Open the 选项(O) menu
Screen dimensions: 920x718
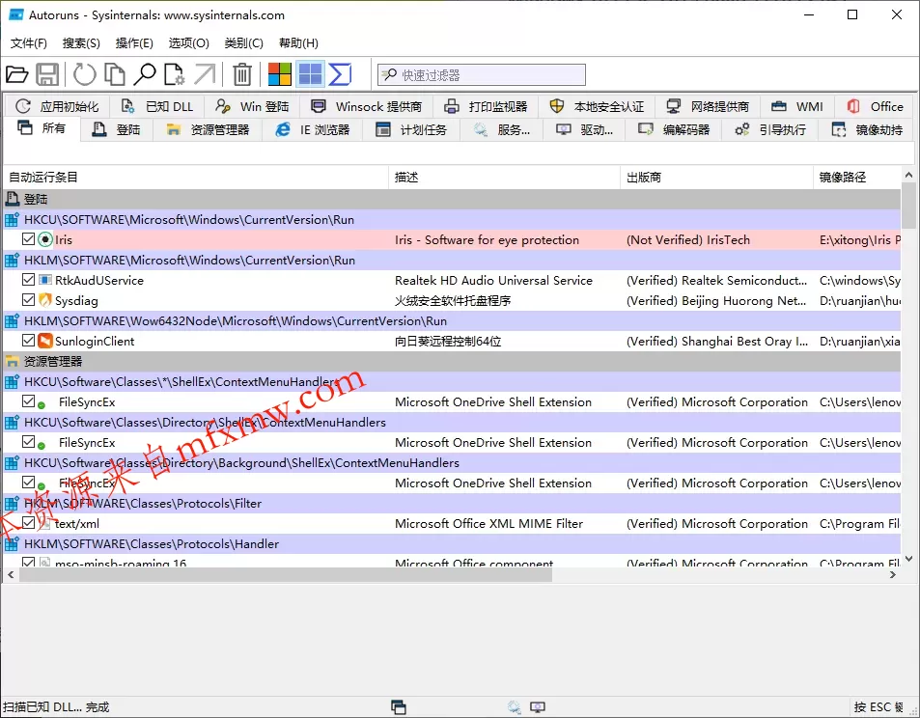(189, 42)
